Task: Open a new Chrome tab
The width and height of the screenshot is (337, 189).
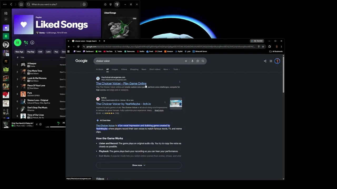Action: point(104,41)
